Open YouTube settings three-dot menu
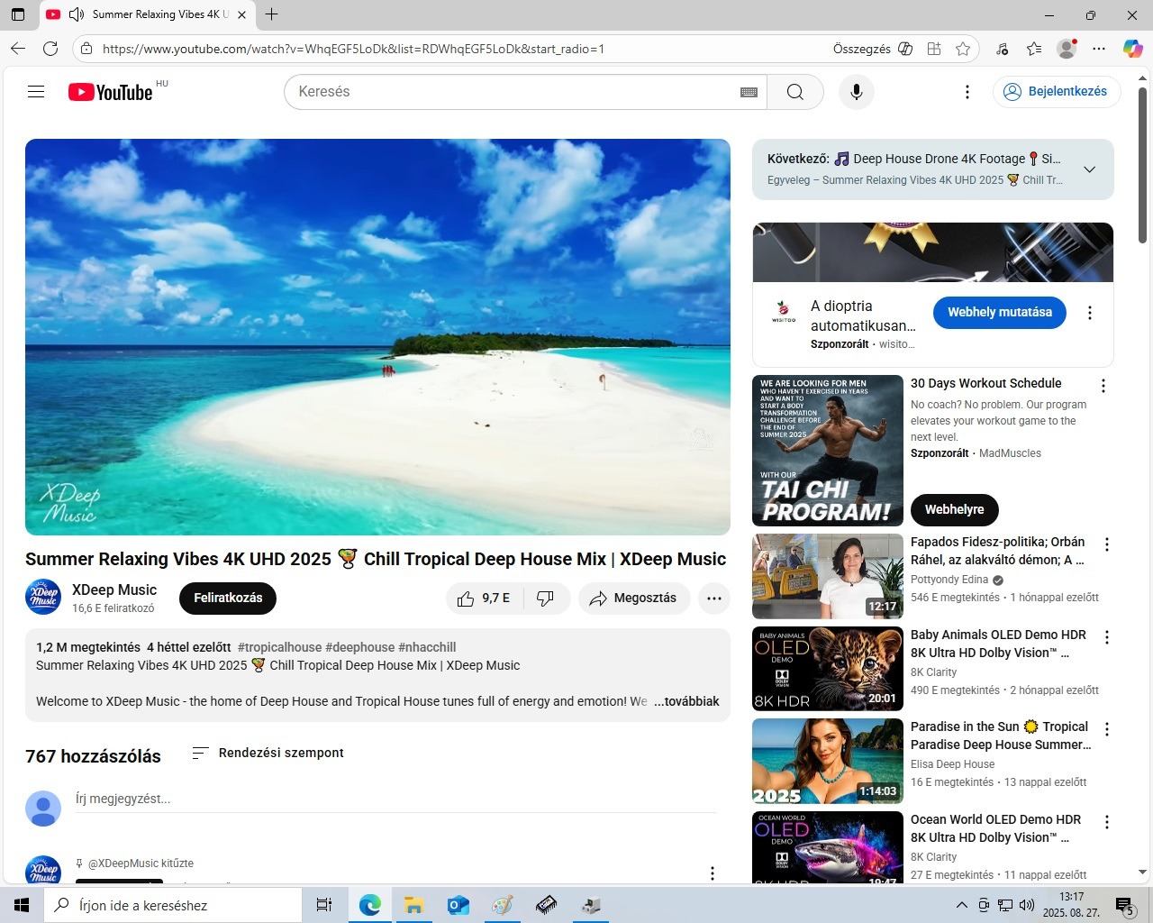 pos(967,92)
